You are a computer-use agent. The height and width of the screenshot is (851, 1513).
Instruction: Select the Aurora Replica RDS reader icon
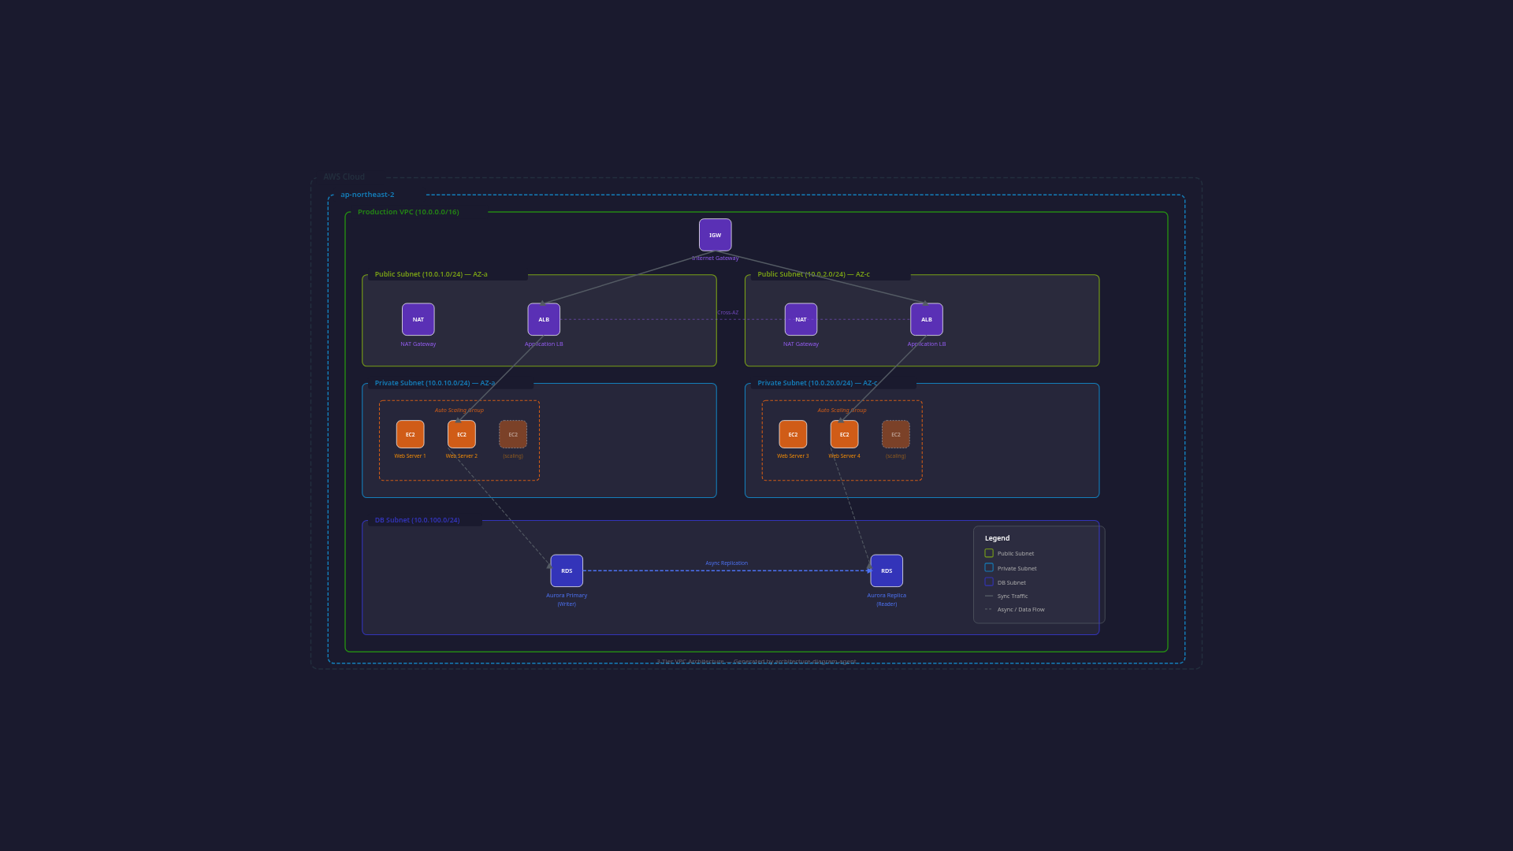click(x=887, y=570)
